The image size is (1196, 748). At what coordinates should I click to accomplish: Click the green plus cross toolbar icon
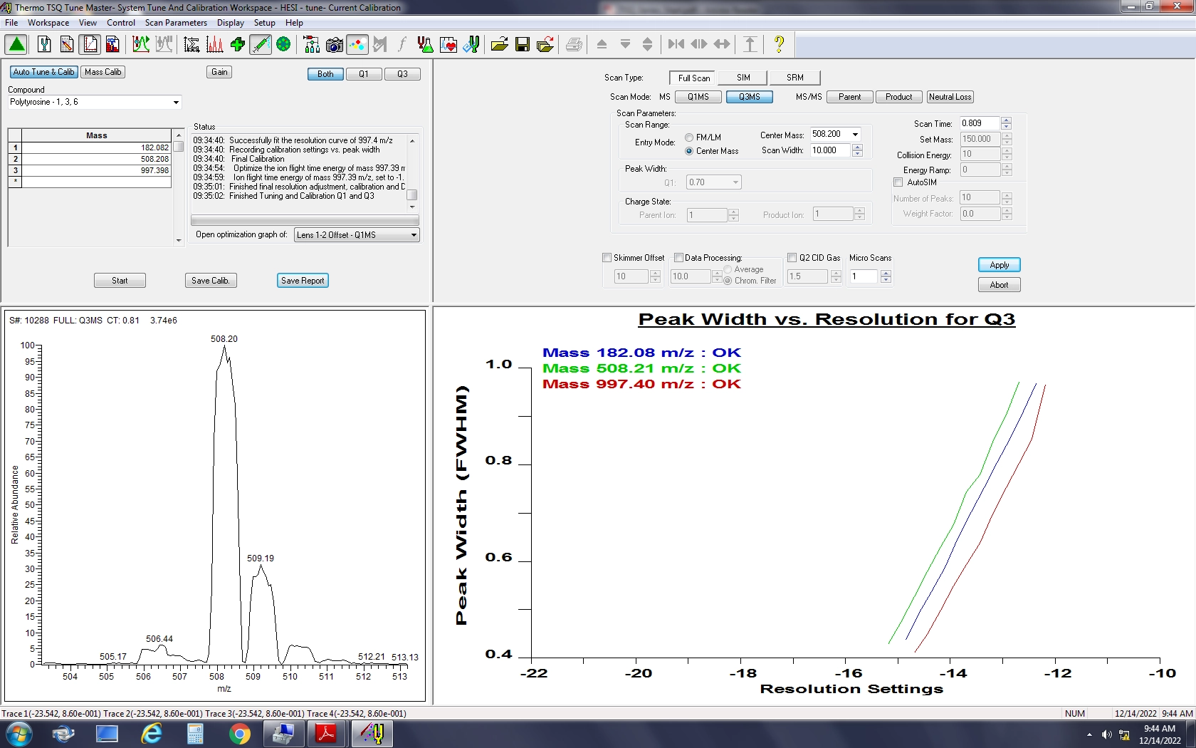(x=238, y=45)
